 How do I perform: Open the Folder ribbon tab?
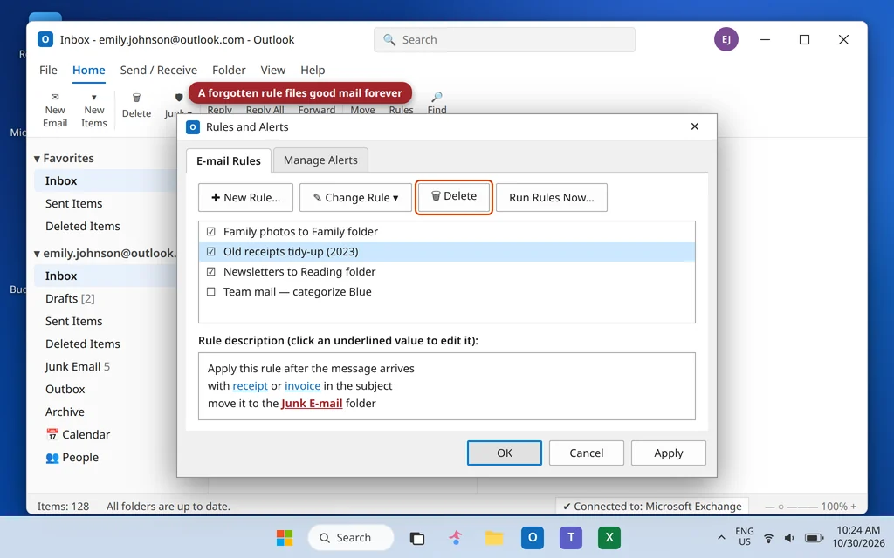tap(229, 70)
